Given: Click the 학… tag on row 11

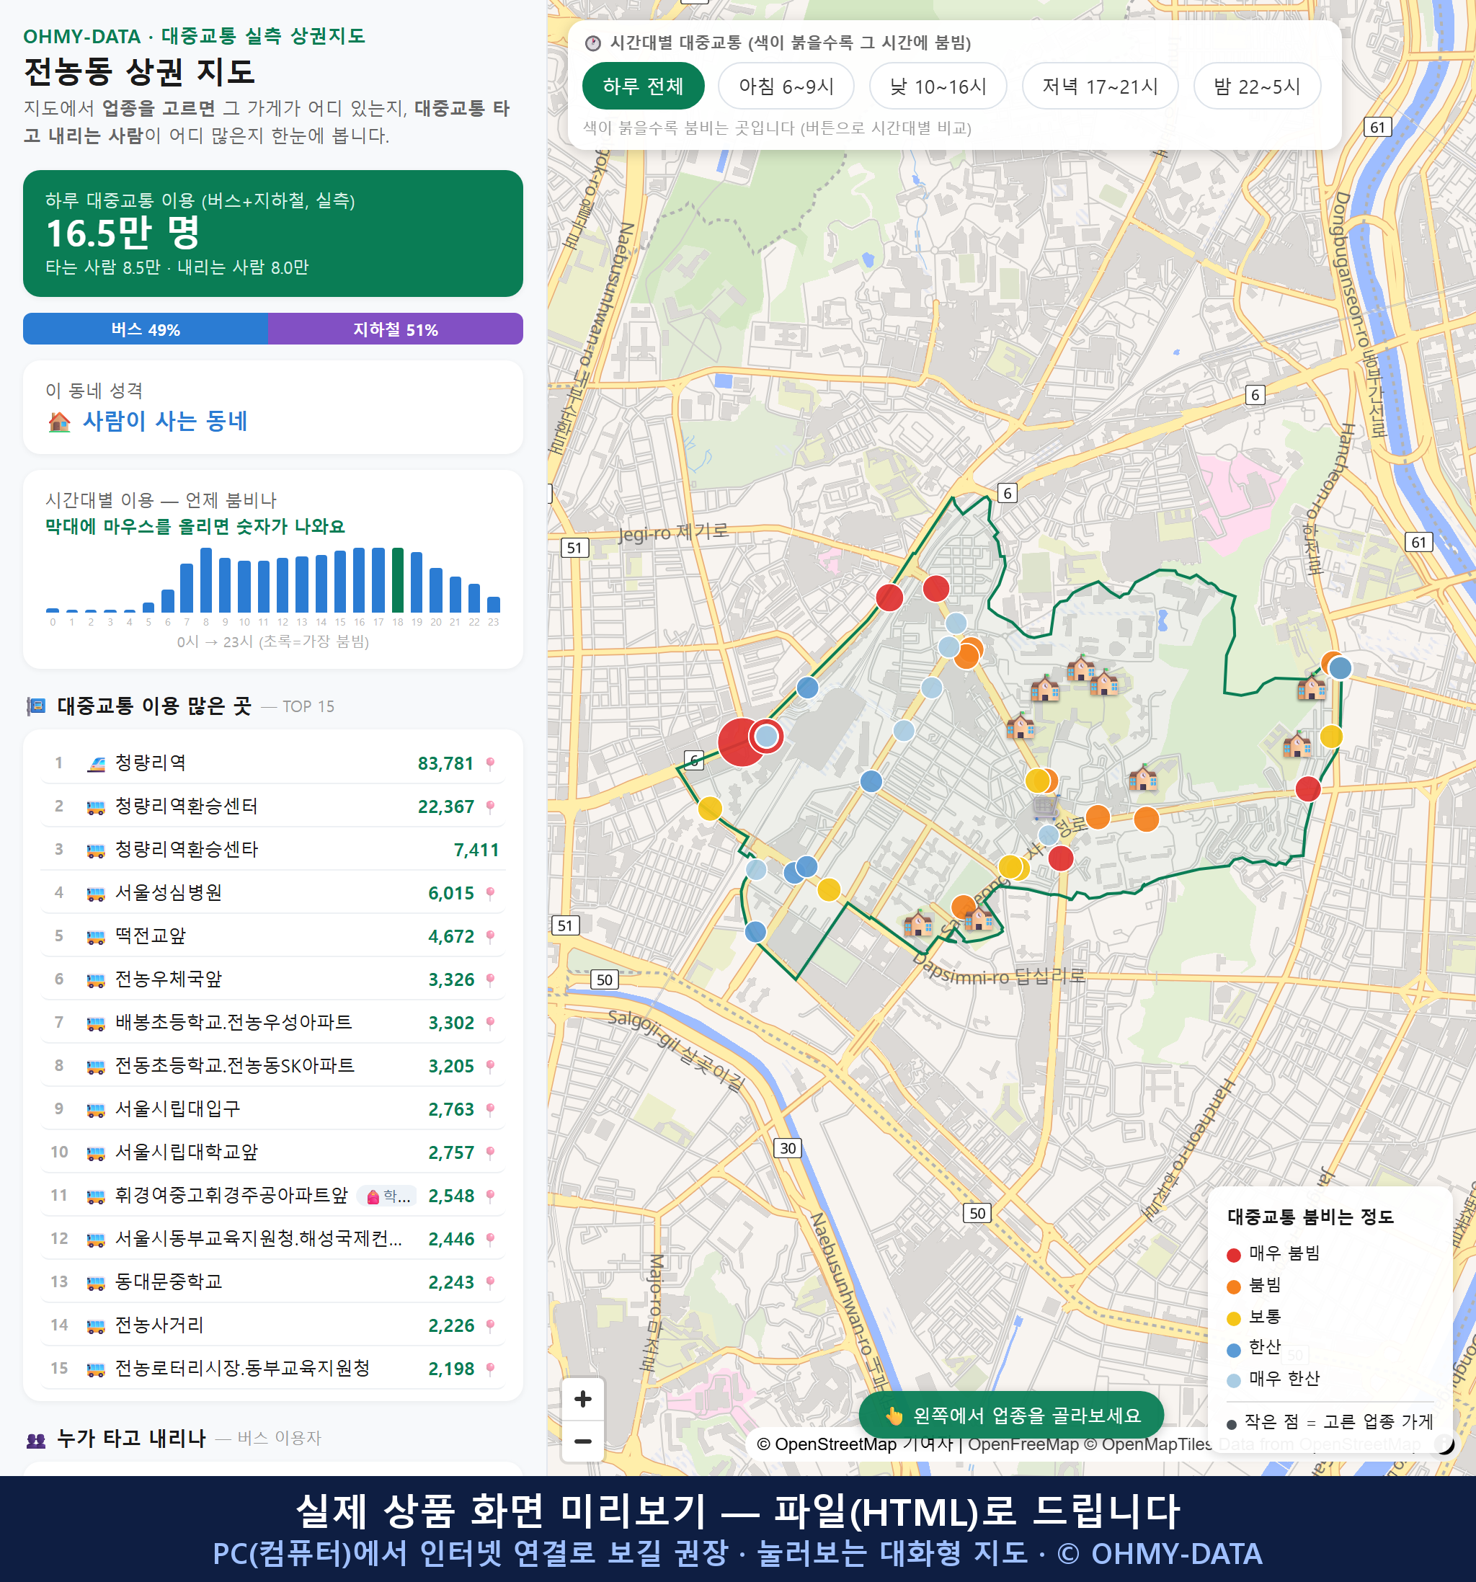Looking at the screenshot, I should pos(388,1196).
